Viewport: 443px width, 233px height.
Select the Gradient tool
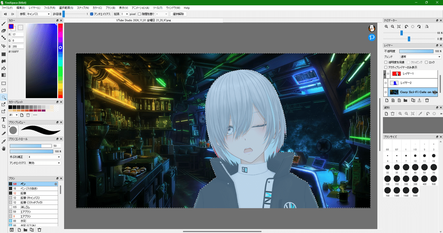coord(4,75)
